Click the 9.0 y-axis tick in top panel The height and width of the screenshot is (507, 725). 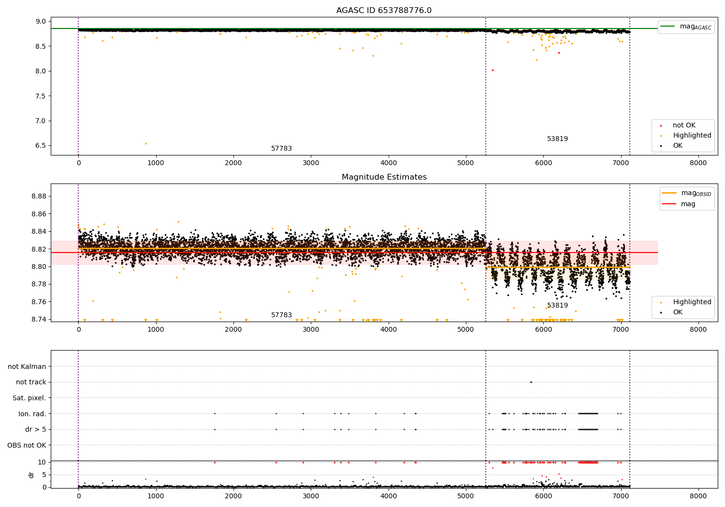click(x=42, y=21)
